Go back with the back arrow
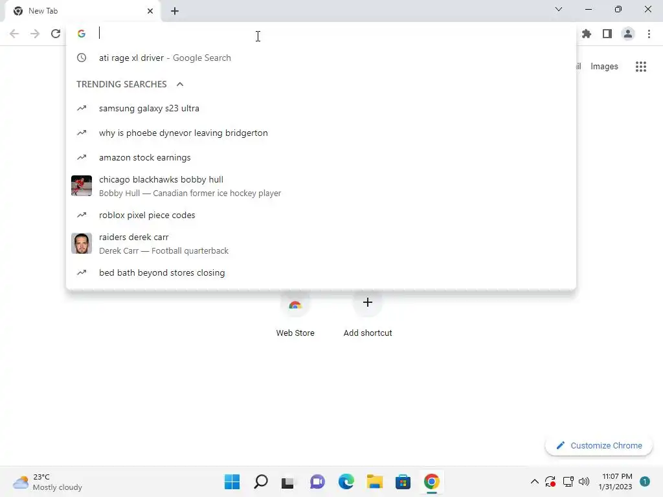This screenshot has height=497, width=663. point(14,34)
